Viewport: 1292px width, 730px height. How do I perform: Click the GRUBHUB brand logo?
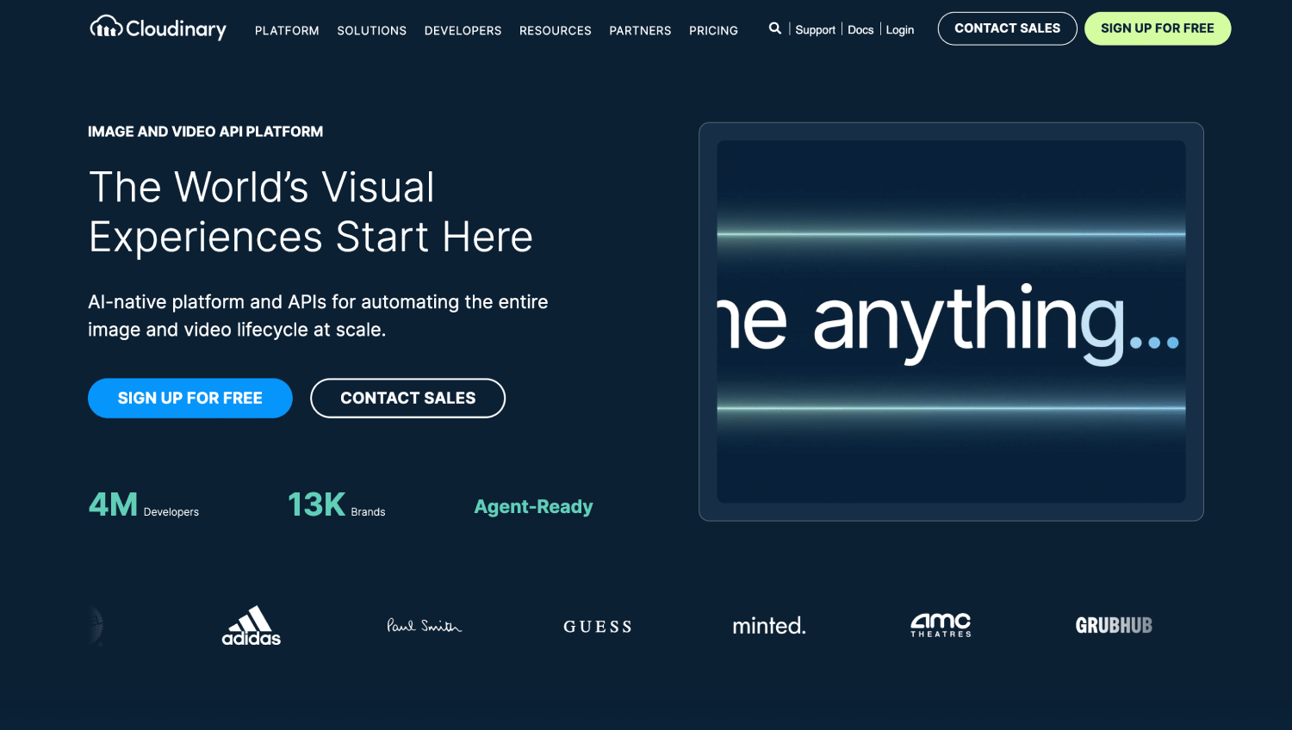coord(1114,626)
